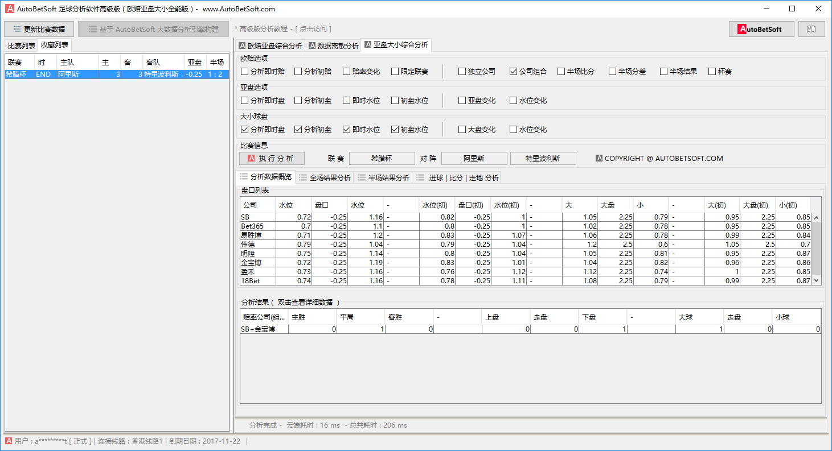The image size is (832, 451).
Task: Open 进球 | 比分 | 走地 分析 sub-tab
Action: coord(458,177)
